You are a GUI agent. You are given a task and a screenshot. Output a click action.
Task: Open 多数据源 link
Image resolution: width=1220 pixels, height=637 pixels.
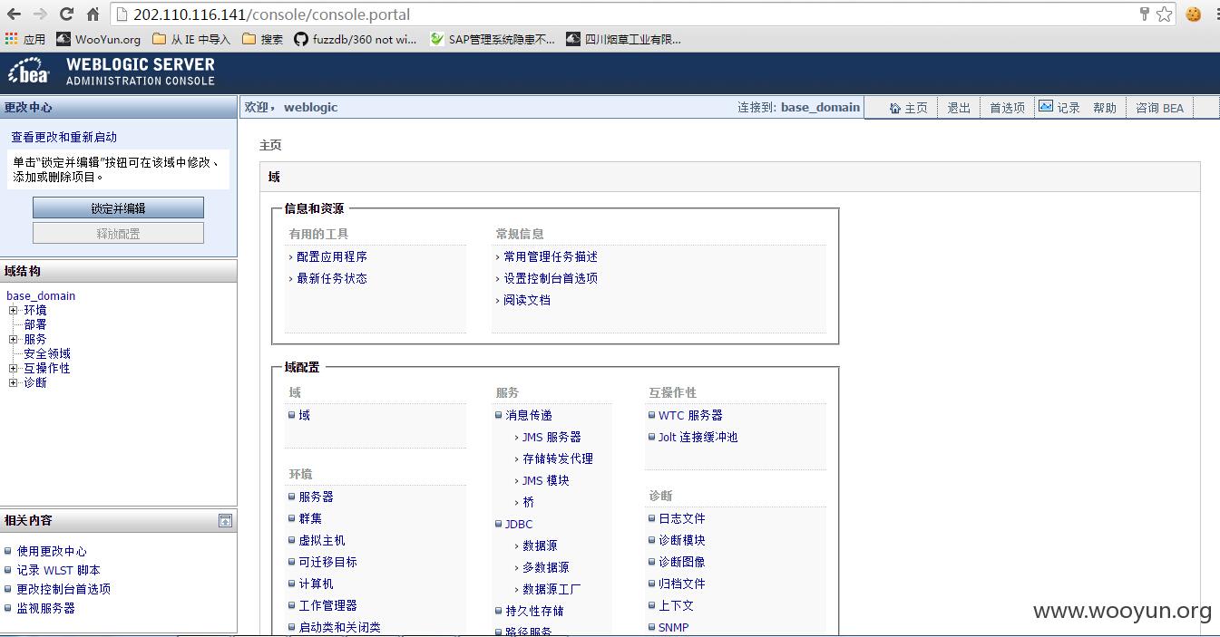coord(546,567)
